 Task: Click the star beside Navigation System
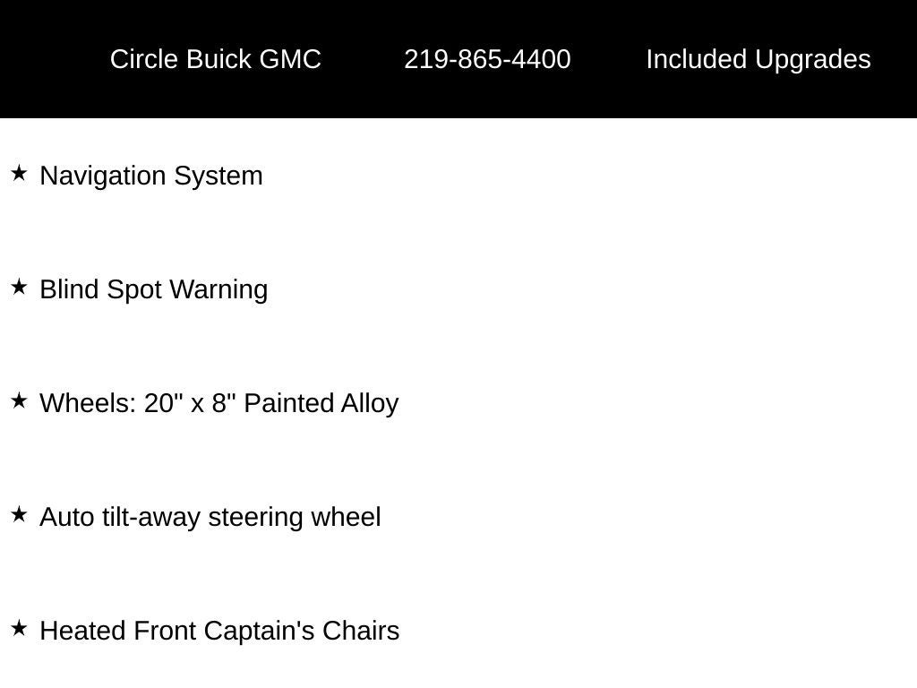19,173
